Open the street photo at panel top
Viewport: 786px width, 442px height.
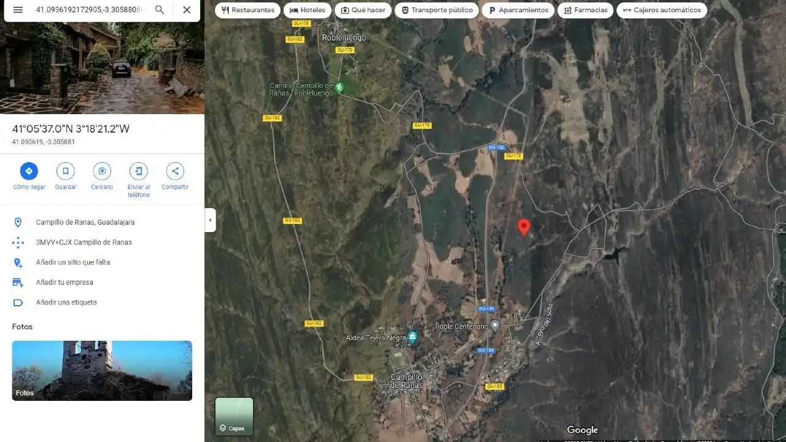102,68
